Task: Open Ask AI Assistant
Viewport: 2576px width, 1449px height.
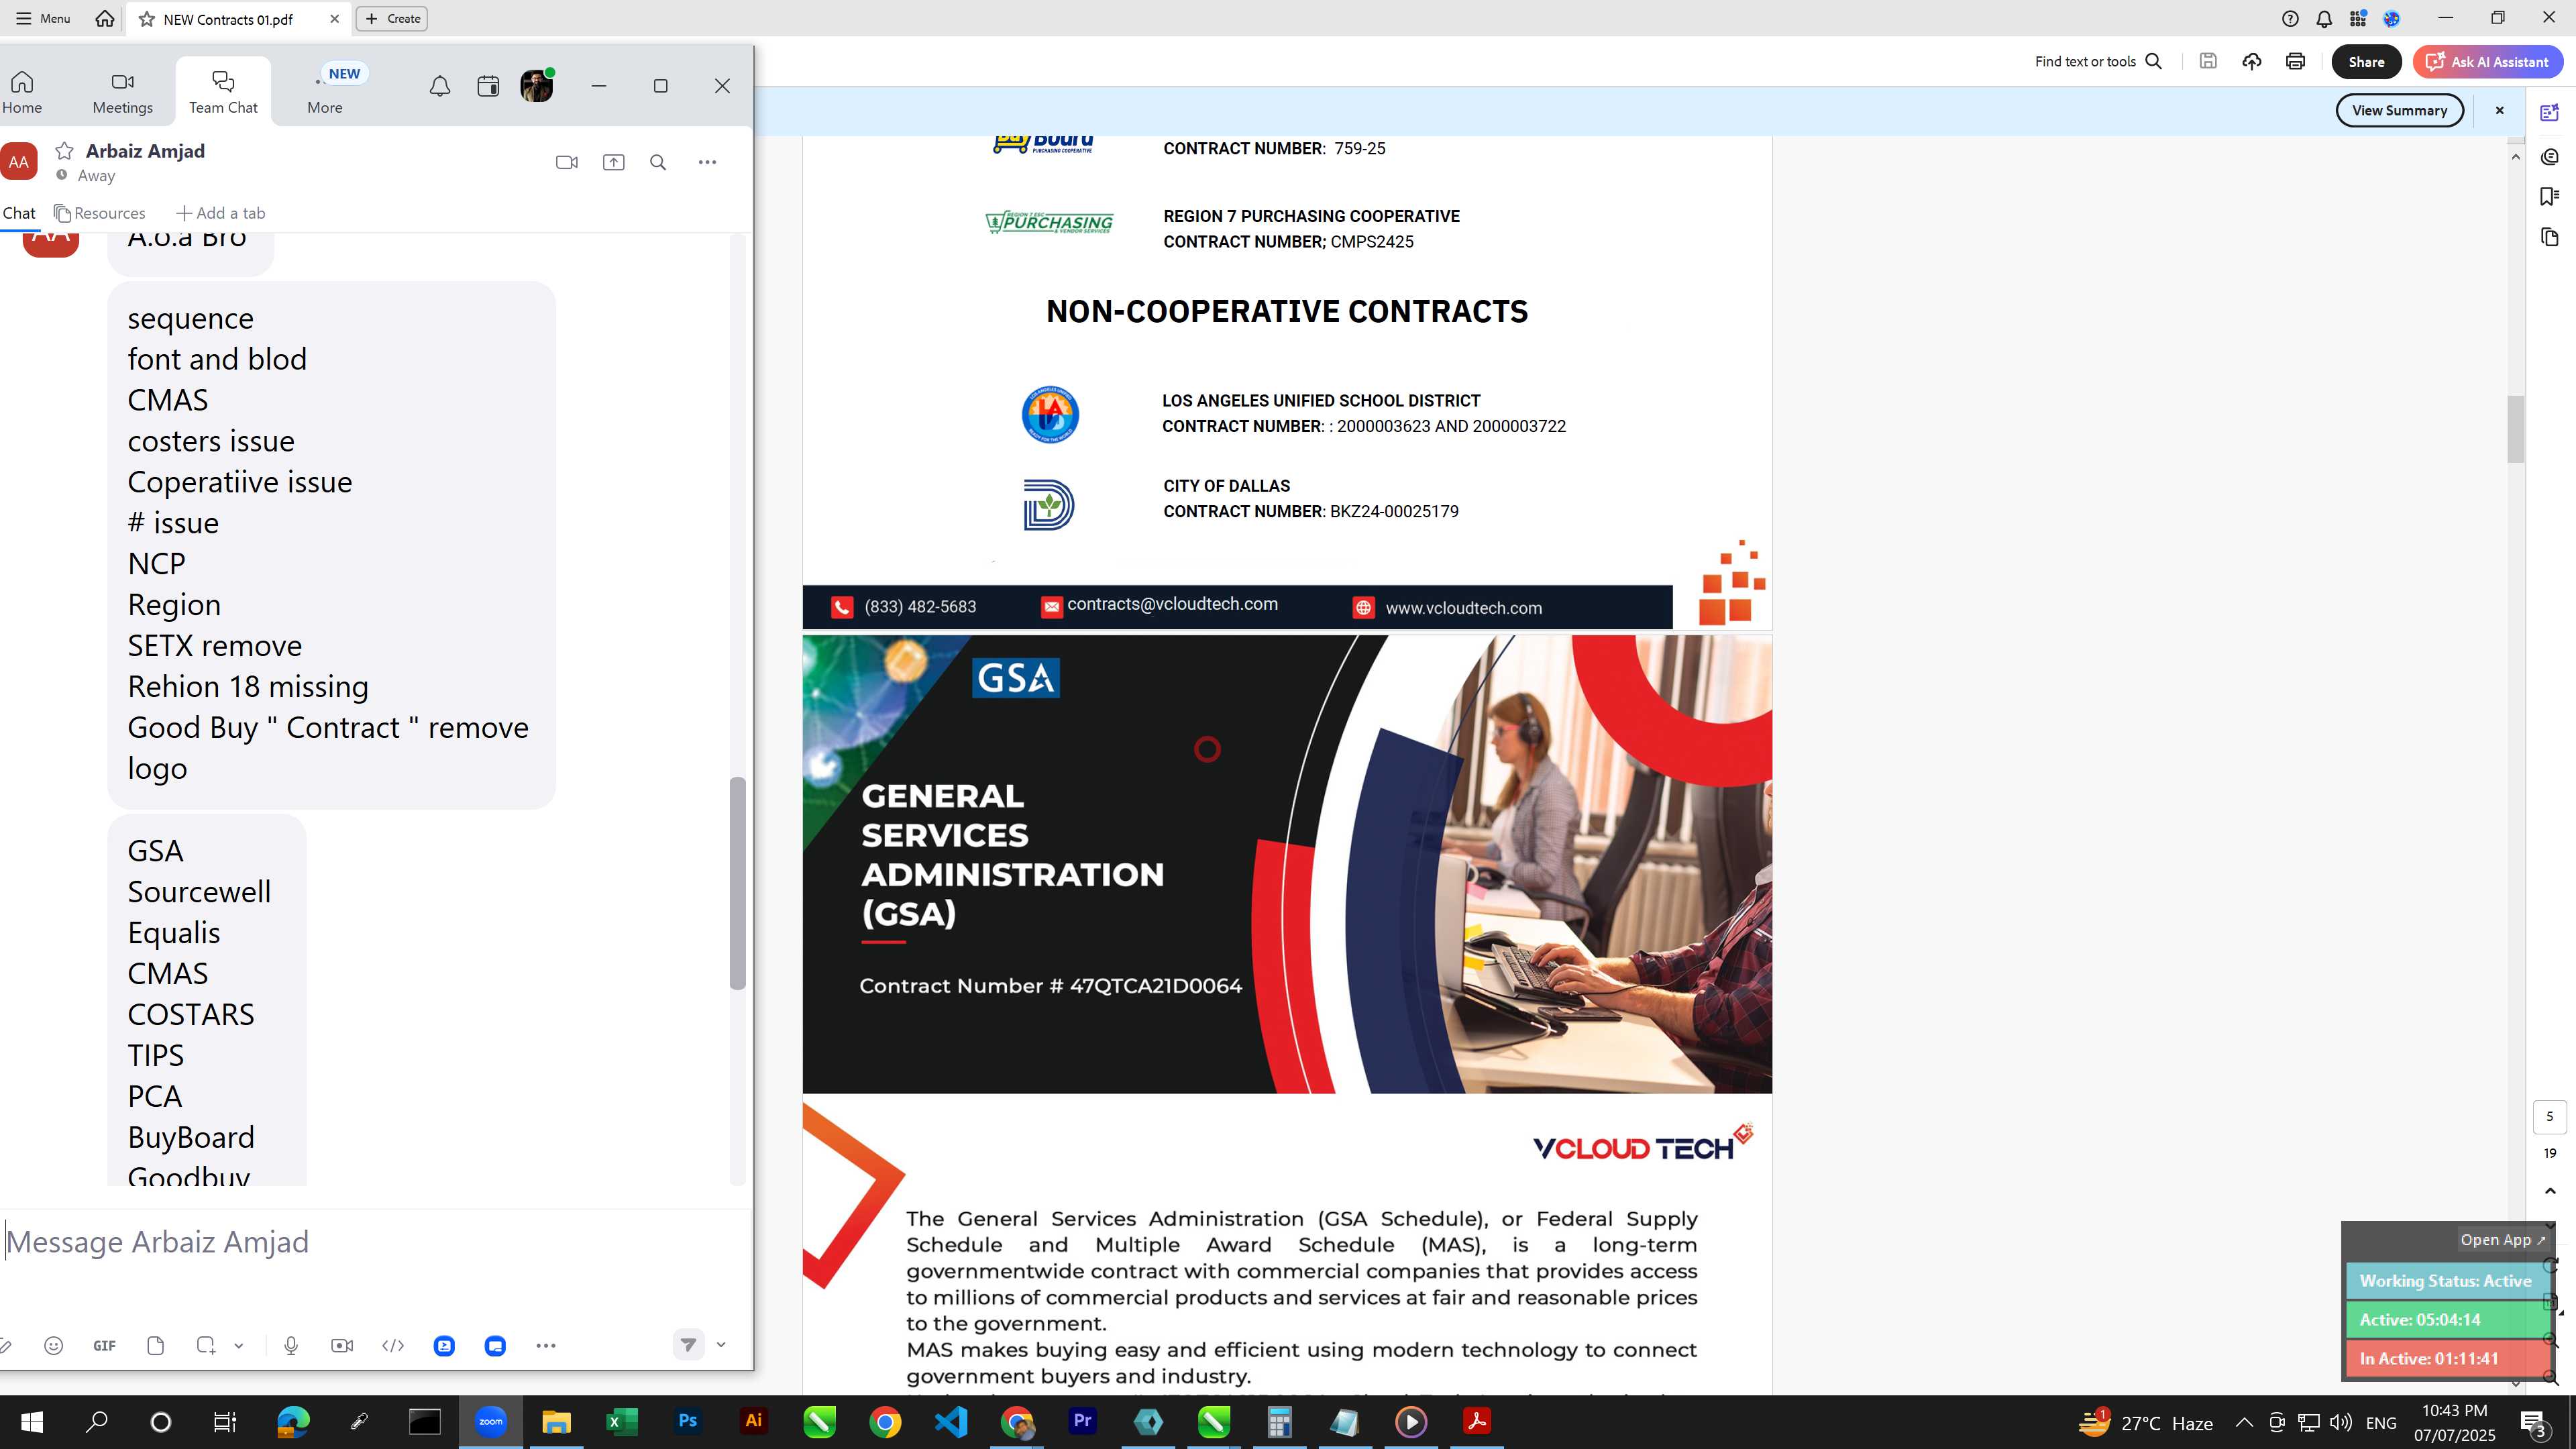Action: click(2488, 62)
